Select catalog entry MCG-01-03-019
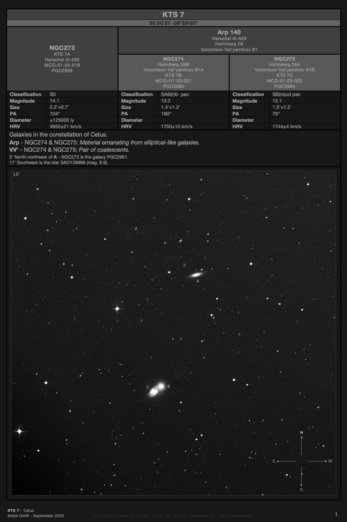Image resolution: width=347 pixels, height=522 pixels. click(x=62, y=65)
